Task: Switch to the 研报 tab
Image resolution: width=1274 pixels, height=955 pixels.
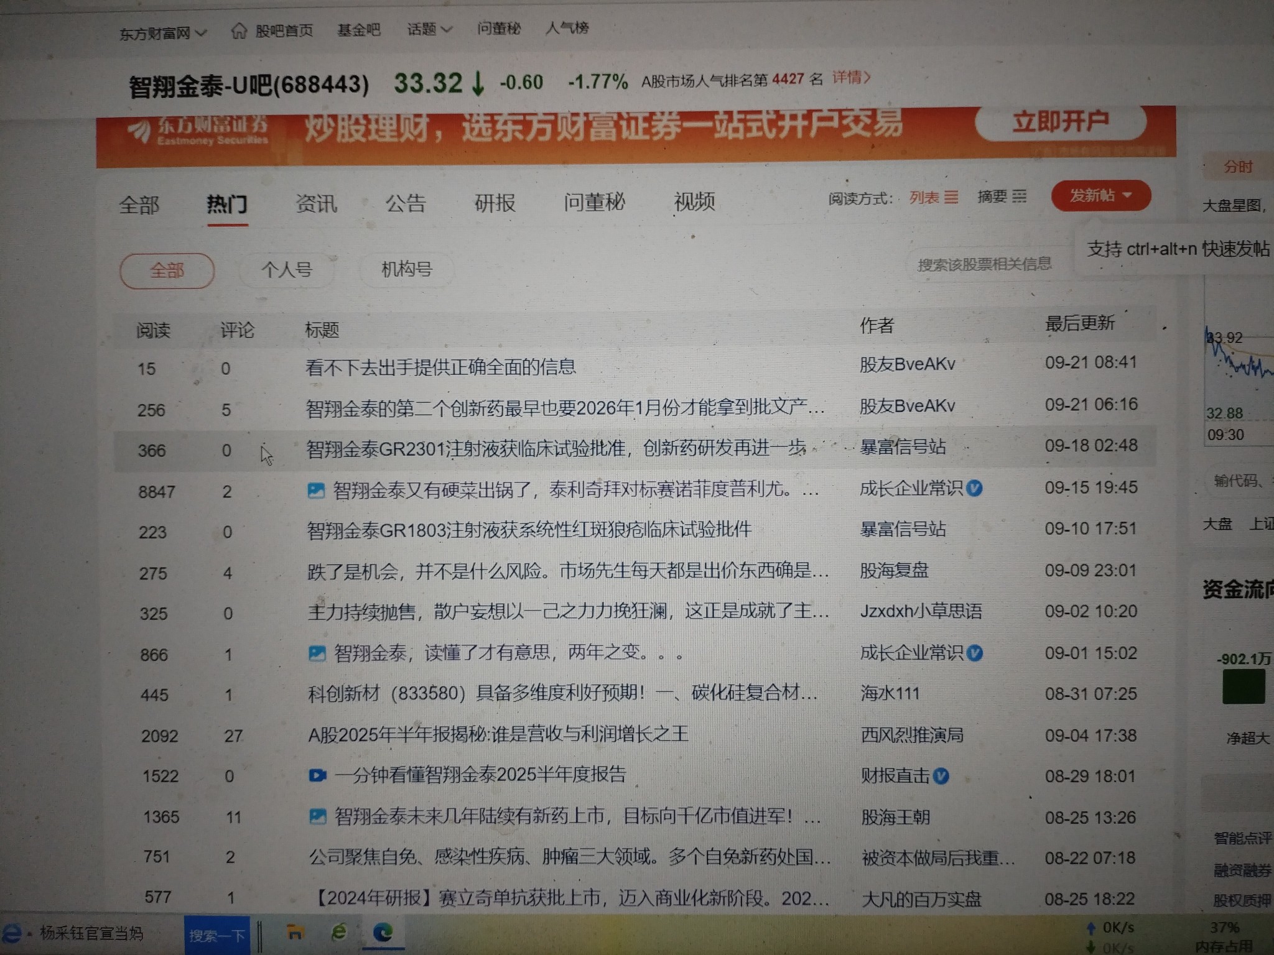Action: click(495, 202)
